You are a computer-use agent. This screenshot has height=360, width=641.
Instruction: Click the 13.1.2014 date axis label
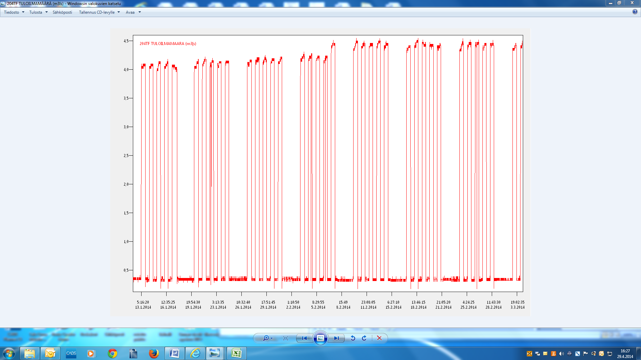click(143, 307)
